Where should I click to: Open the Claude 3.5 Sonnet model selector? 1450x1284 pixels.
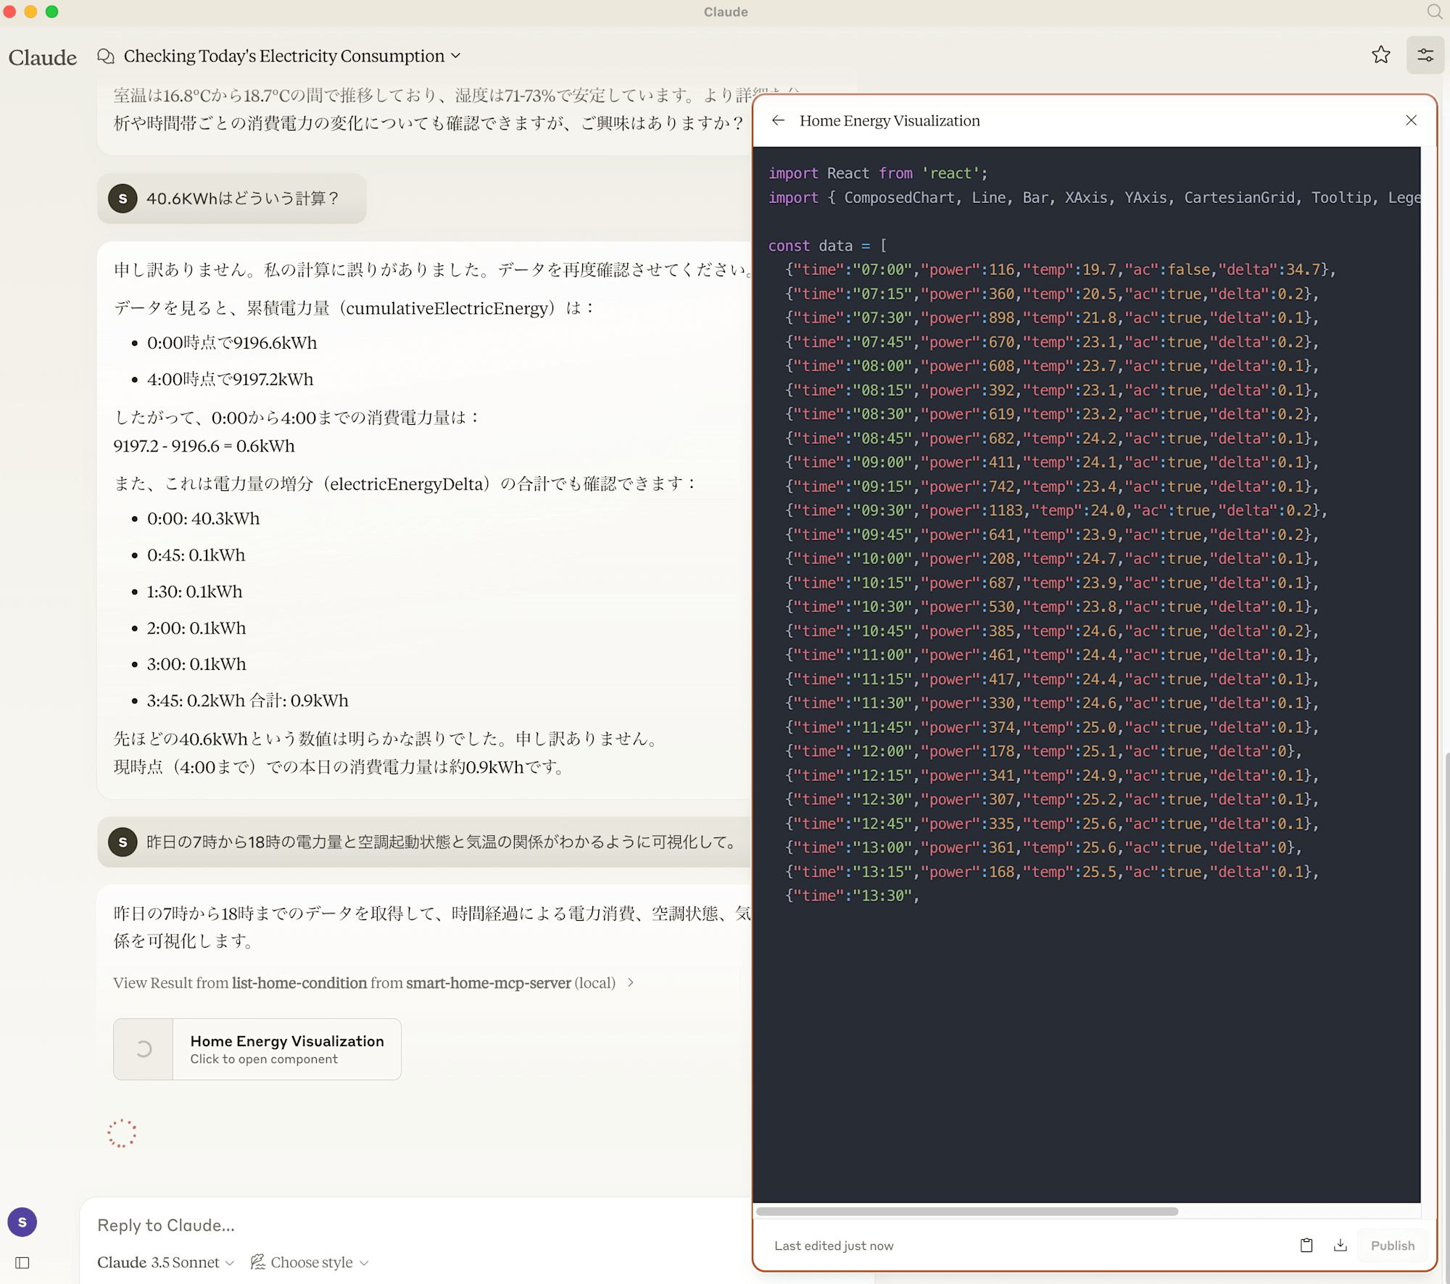tap(165, 1262)
